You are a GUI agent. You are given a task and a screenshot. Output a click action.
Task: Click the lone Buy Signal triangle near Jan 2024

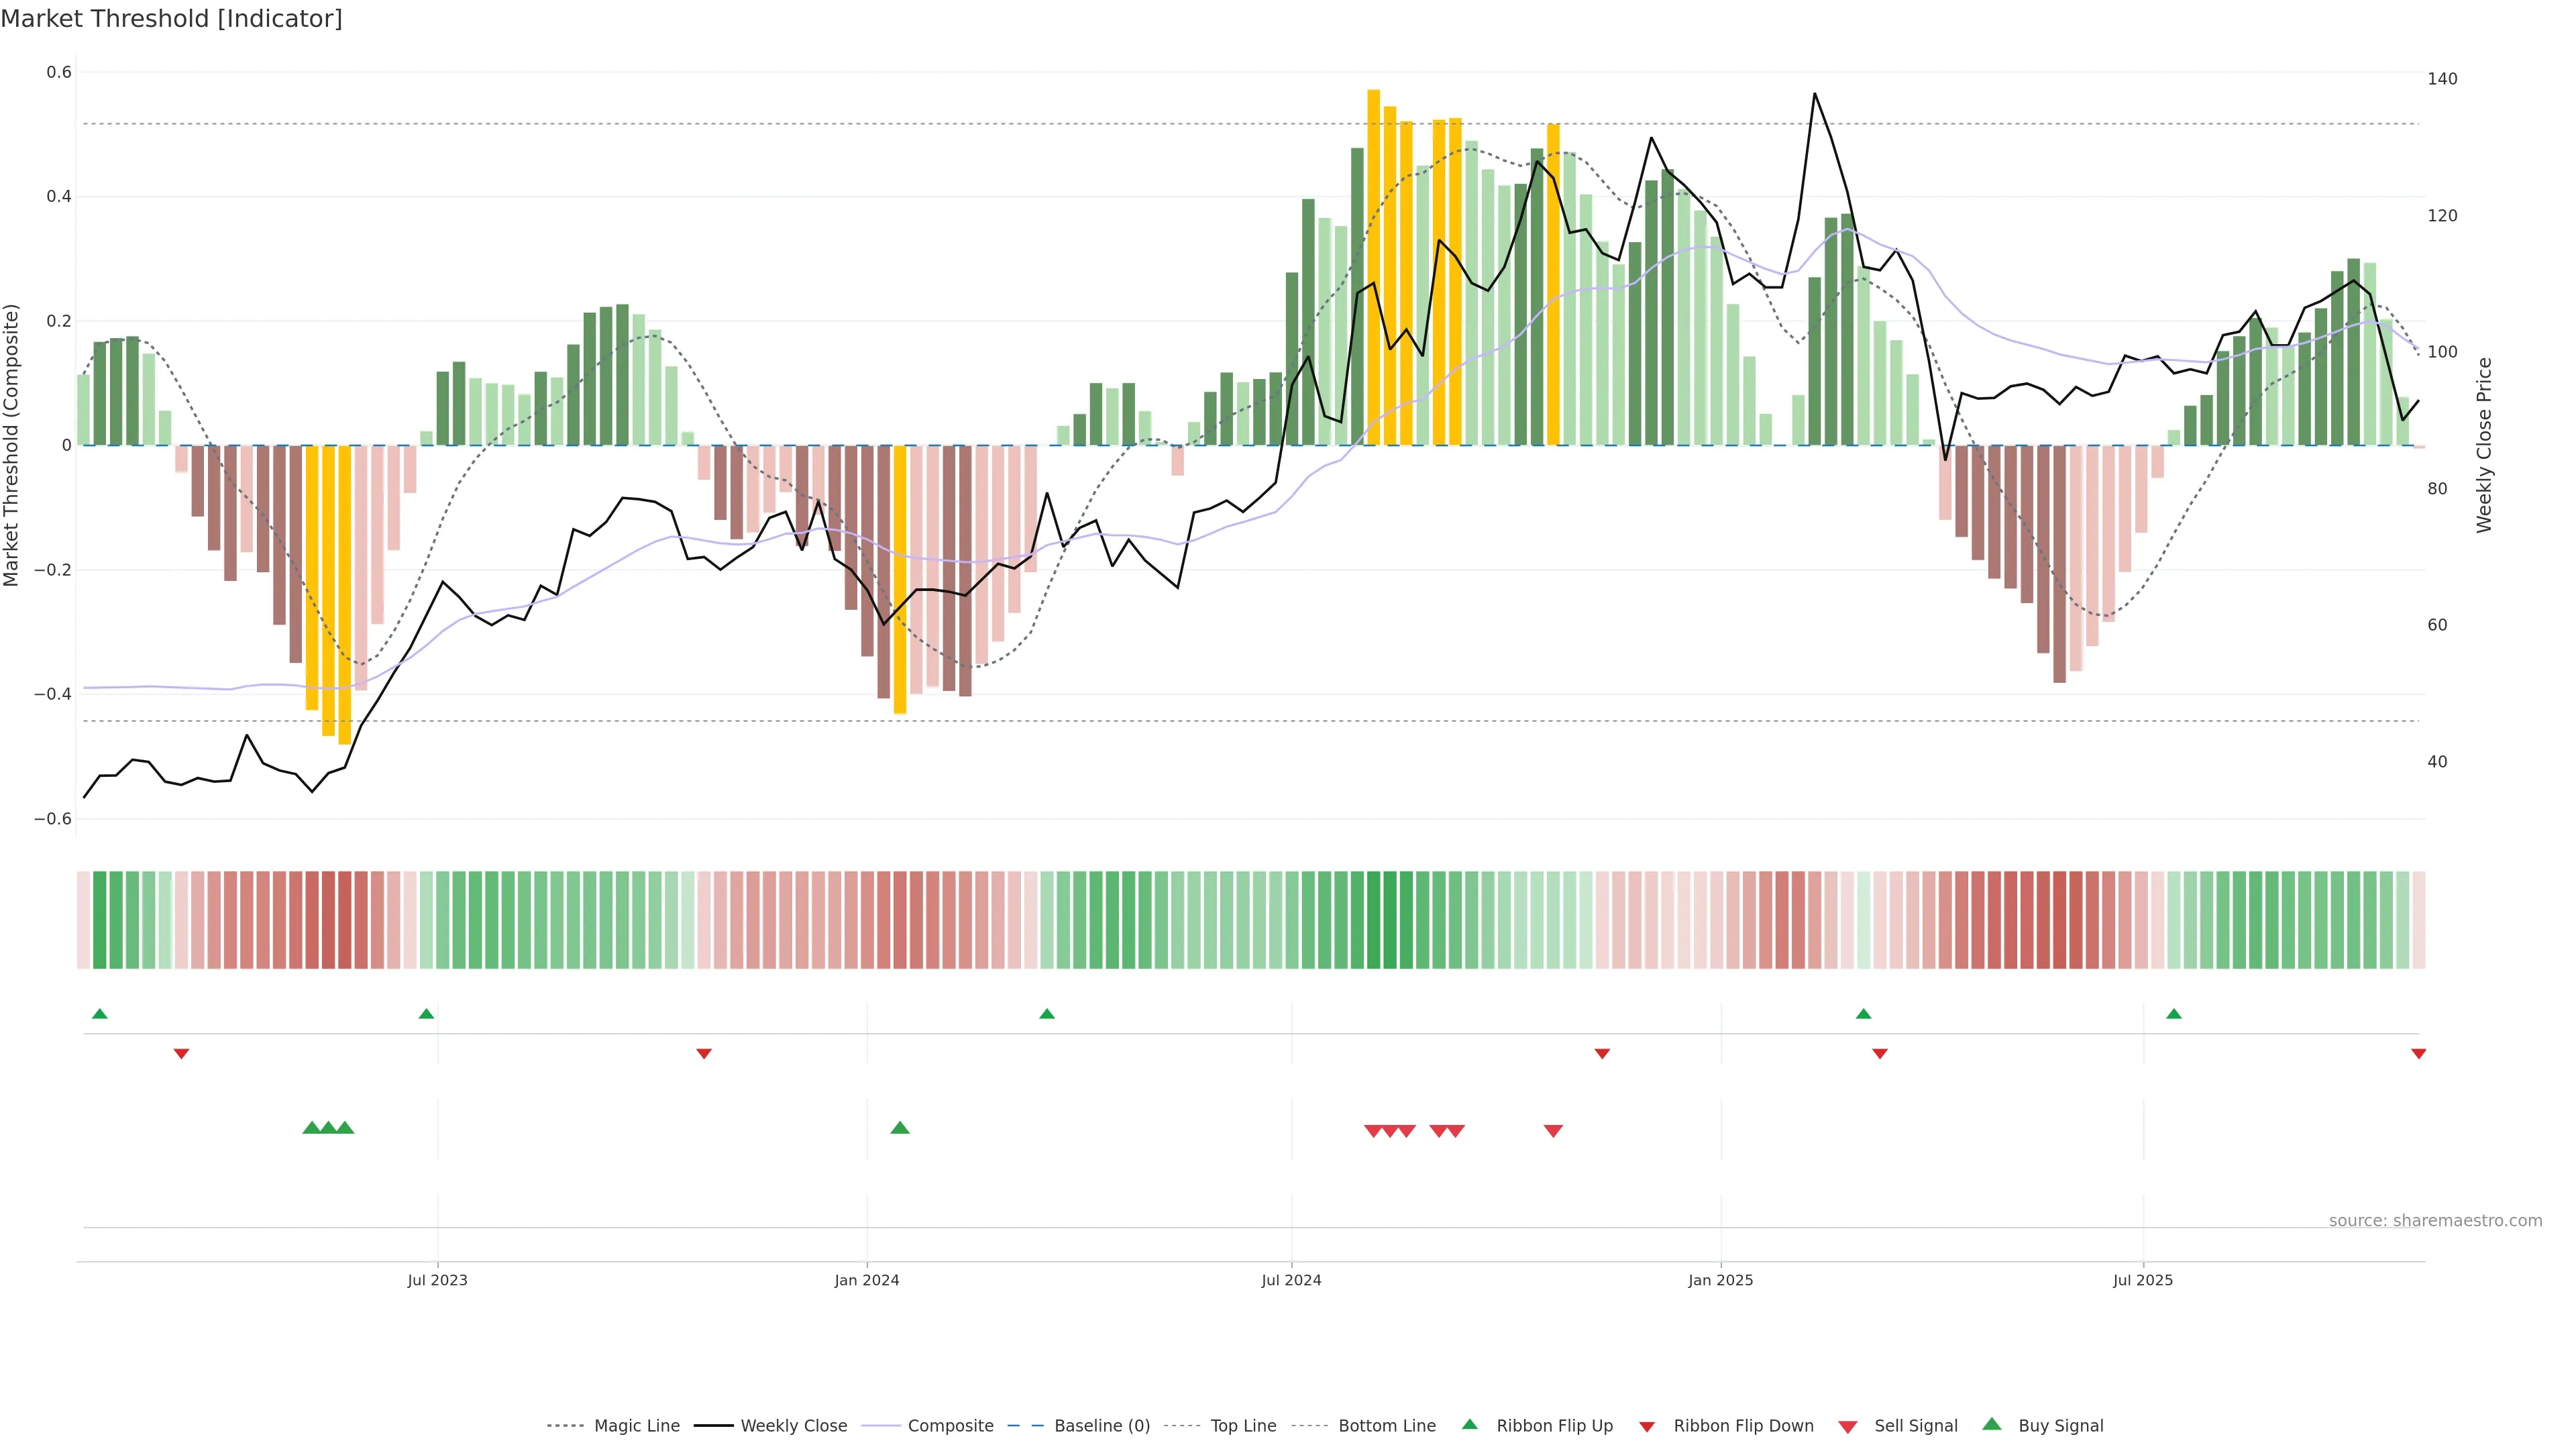pos(899,1128)
